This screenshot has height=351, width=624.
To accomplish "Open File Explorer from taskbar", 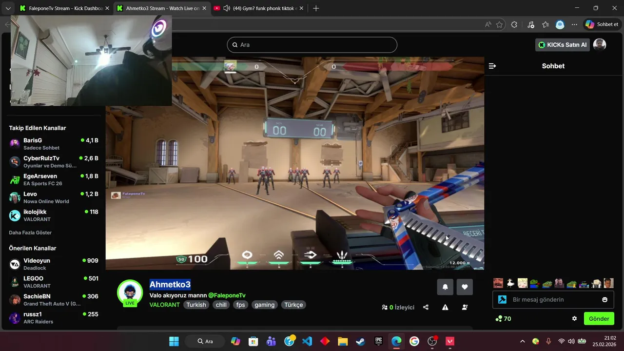I will [x=343, y=341].
